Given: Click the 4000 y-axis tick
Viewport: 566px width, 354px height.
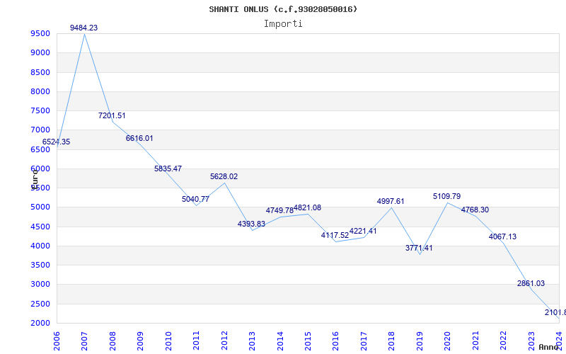Looking at the screenshot, I should point(40,246).
